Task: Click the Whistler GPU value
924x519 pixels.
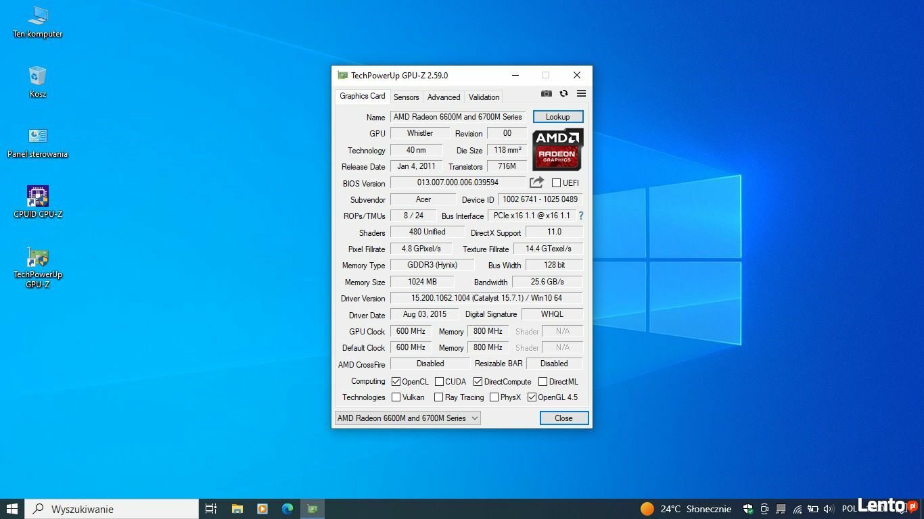Action: click(x=420, y=133)
